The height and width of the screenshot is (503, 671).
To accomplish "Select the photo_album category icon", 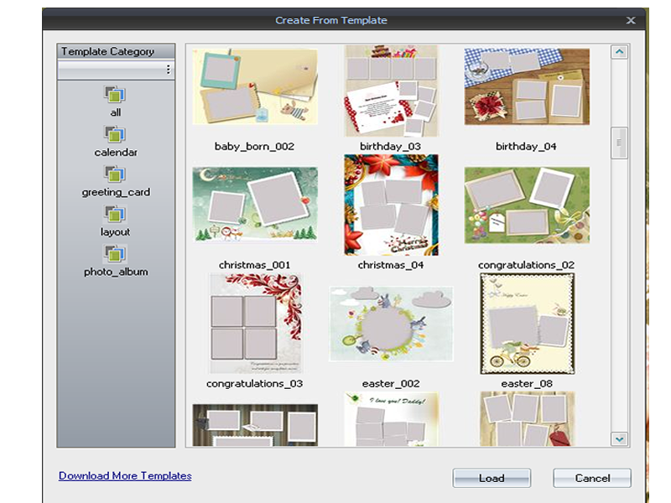I will (x=115, y=254).
